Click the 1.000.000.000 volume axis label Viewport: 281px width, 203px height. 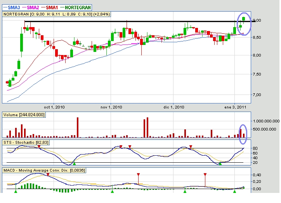[266, 121]
